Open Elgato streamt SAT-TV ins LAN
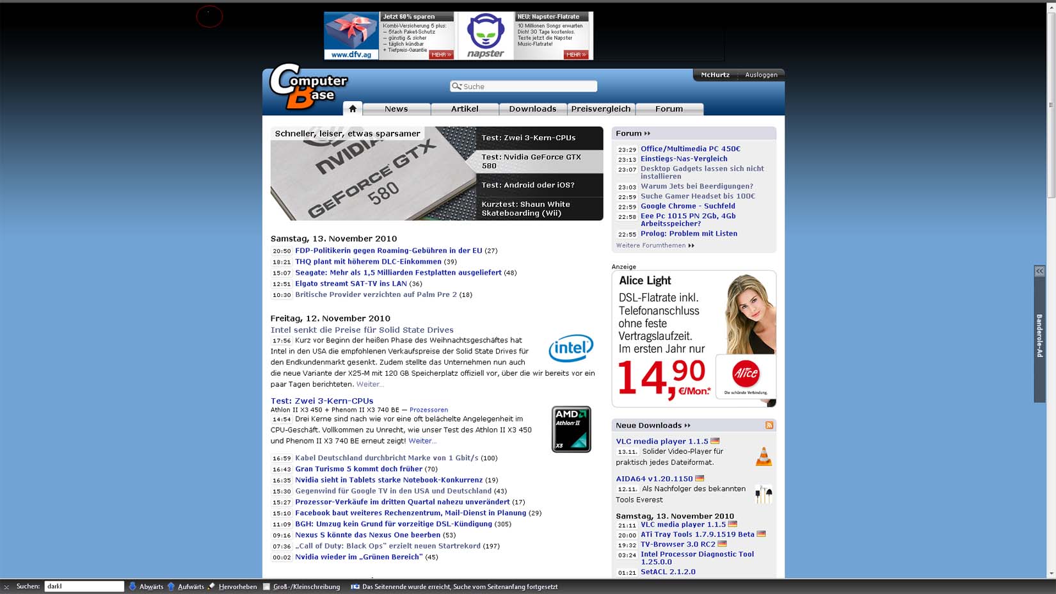The width and height of the screenshot is (1056, 594). (351, 284)
